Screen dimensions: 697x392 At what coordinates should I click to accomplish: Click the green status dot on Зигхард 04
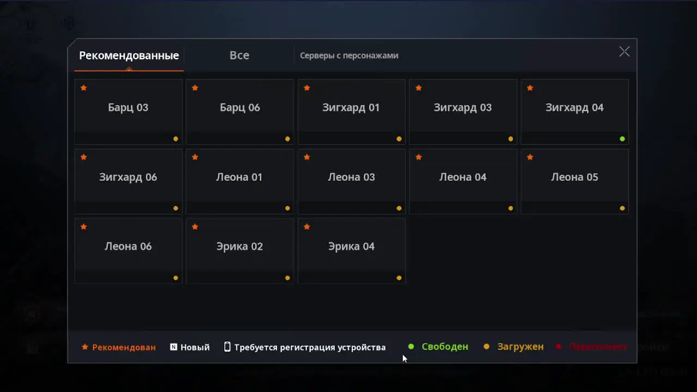pyautogui.click(x=622, y=139)
